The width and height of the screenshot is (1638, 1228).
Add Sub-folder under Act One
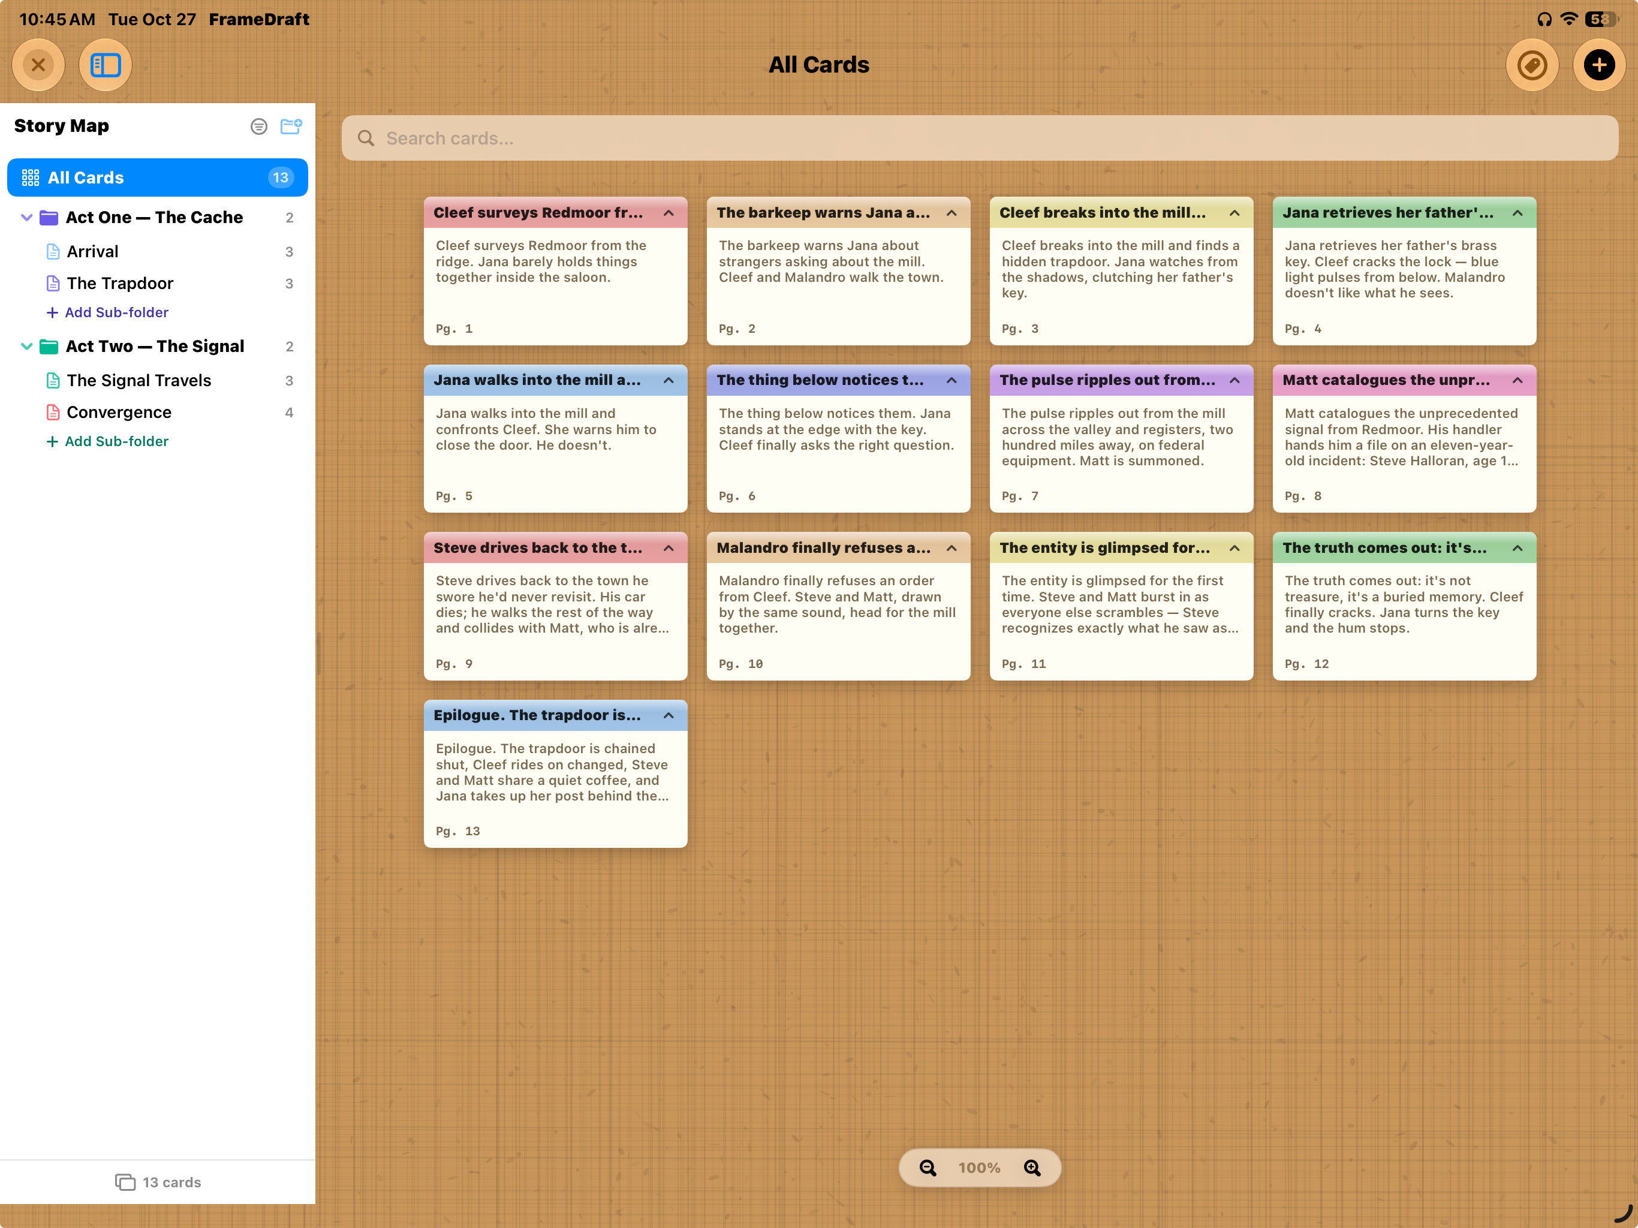click(x=108, y=312)
